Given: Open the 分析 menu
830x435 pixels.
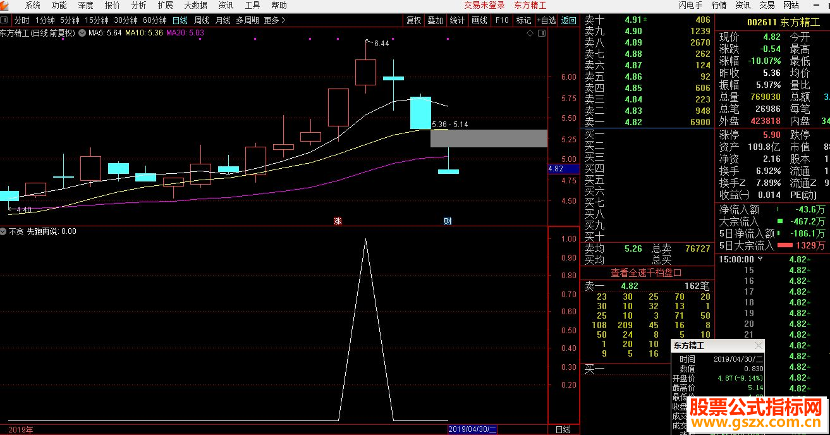Looking at the screenshot, I should click(138, 5).
